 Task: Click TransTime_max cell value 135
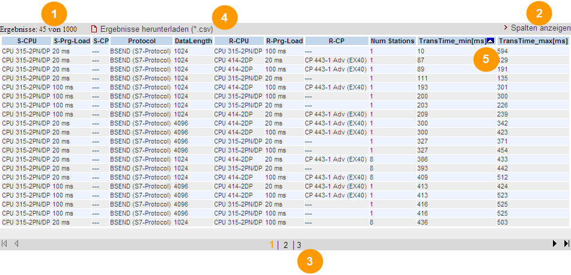click(x=502, y=78)
